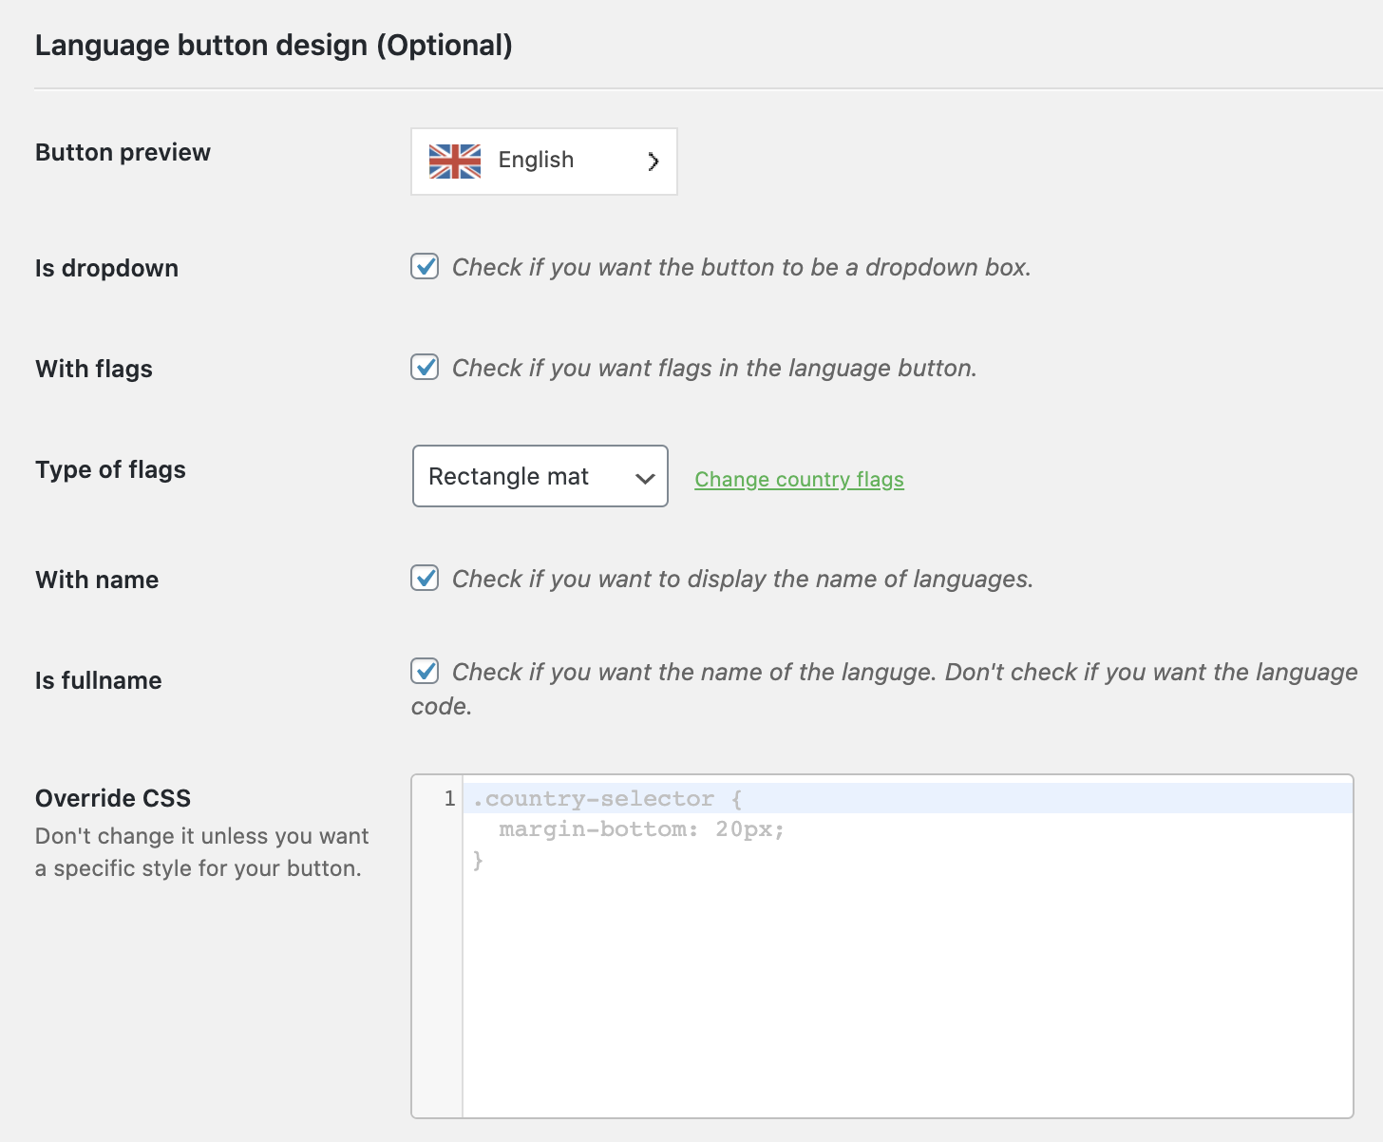Click the "Language button design (Optional)" heading
The image size is (1383, 1142).
274,46
